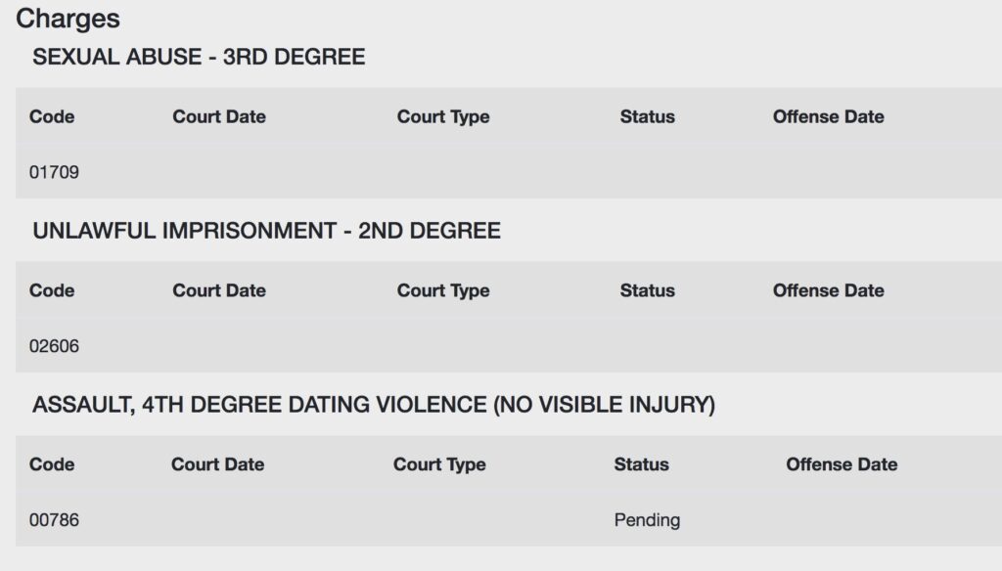
Task: Select the Sexual Abuse 3rd Degree charge title
Action: pos(199,57)
